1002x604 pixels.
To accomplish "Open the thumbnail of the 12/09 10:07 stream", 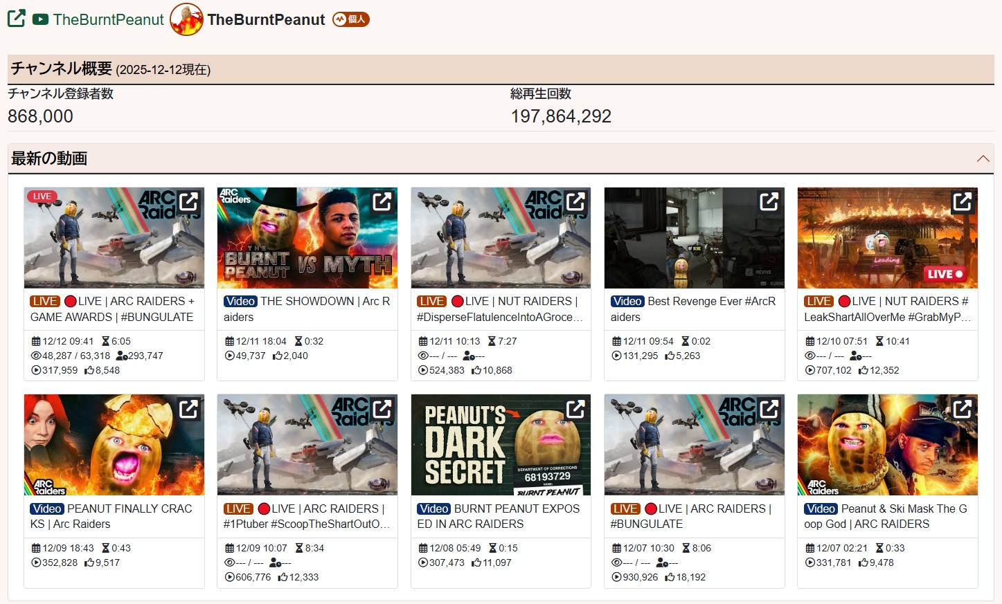I will coord(307,445).
